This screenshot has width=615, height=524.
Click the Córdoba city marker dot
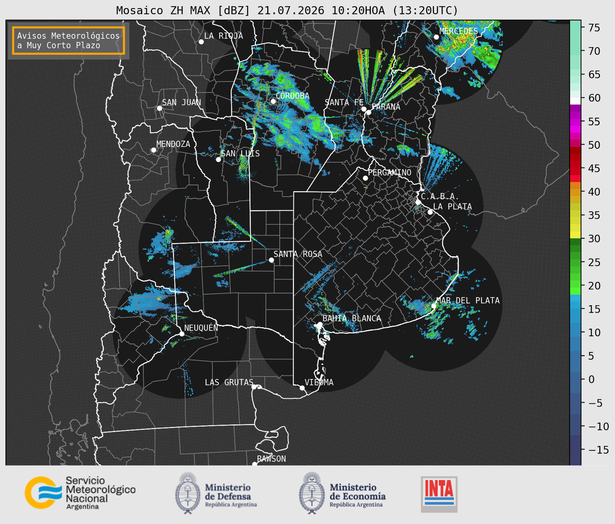(x=273, y=101)
